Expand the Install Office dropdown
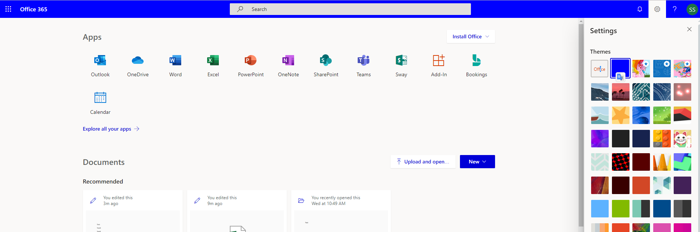 [x=471, y=36]
